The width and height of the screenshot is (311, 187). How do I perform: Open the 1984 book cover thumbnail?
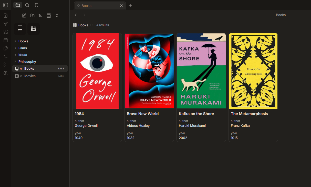coord(97,71)
